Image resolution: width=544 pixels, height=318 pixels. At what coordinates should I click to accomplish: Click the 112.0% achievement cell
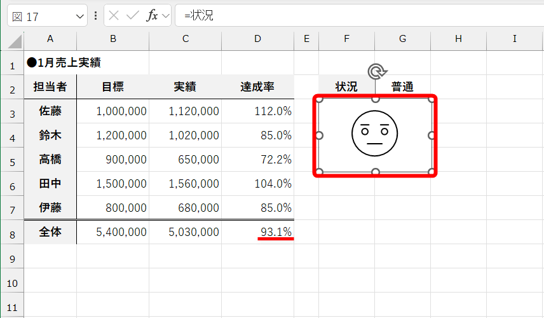click(x=258, y=111)
